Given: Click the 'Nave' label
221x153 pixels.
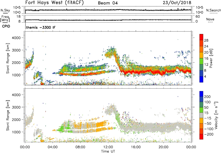Looking at the screenshot, I should pos(210,19).
